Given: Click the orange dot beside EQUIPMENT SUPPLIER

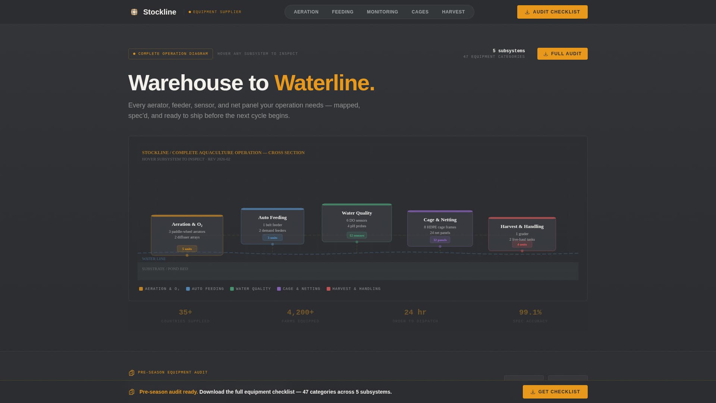Looking at the screenshot, I should 189,12.
